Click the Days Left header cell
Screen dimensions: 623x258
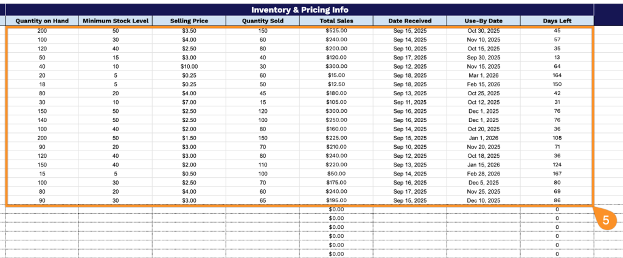557,21
